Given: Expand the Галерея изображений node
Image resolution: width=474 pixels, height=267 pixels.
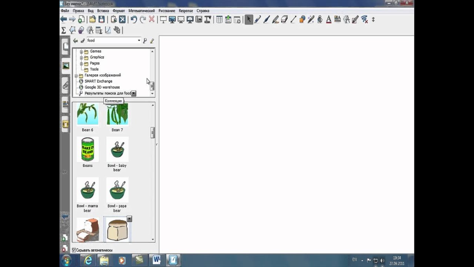Looking at the screenshot, I should click(76, 75).
